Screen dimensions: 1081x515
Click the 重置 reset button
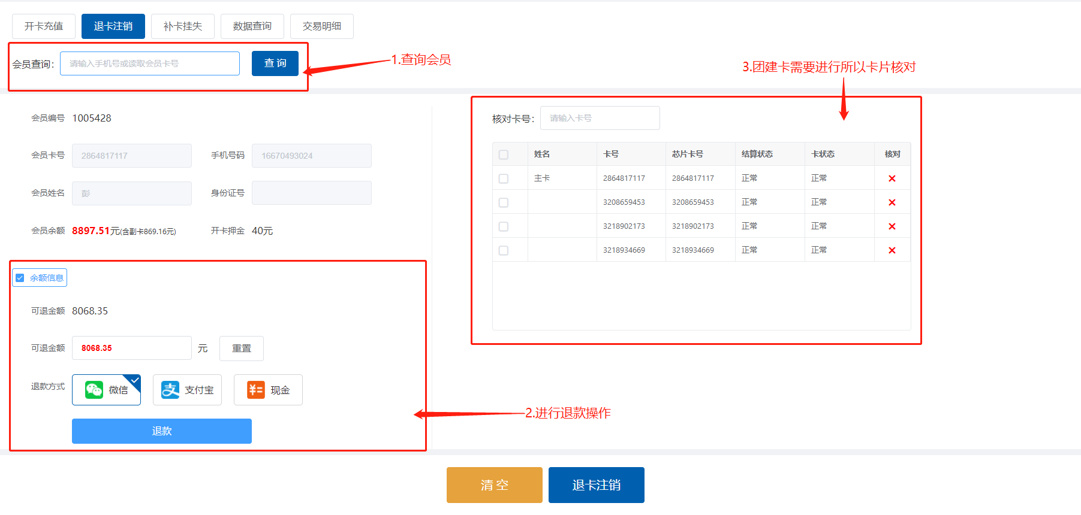(242, 349)
